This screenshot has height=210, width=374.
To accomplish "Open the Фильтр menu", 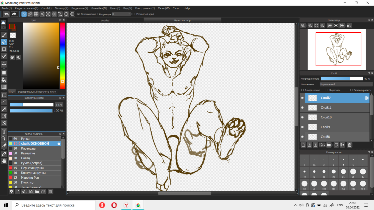I will [x=61, y=8].
